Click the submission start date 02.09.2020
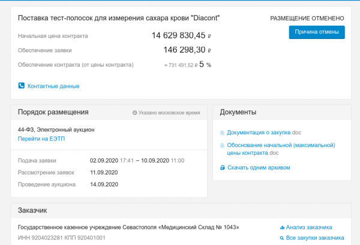Screen dimensions: 360x245 click(104, 160)
